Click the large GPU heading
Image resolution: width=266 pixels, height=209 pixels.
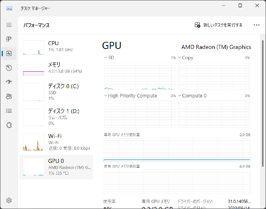112,46
